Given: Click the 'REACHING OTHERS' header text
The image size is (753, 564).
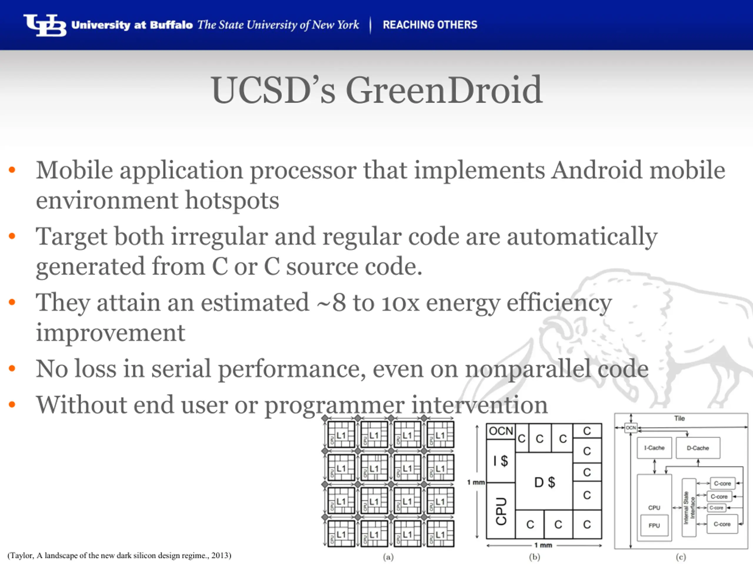Looking at the screenshot, I should (430, 25).
